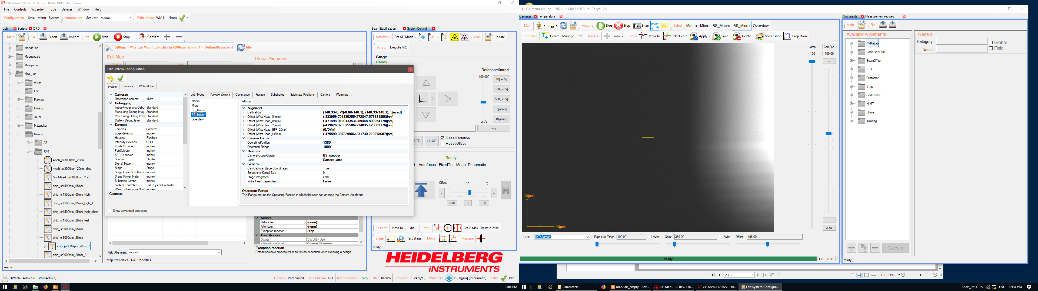Select the Overview camera setup in the list

[197, 119]
